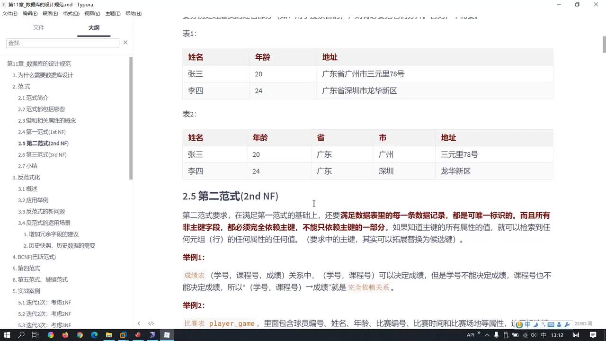Open volume control in tray
This screenshot has width=606, height=341.
click(x=534, y=335)
